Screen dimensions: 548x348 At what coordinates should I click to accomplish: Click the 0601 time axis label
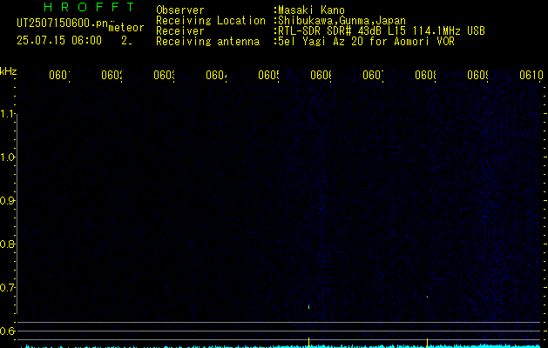click(59, 75)
